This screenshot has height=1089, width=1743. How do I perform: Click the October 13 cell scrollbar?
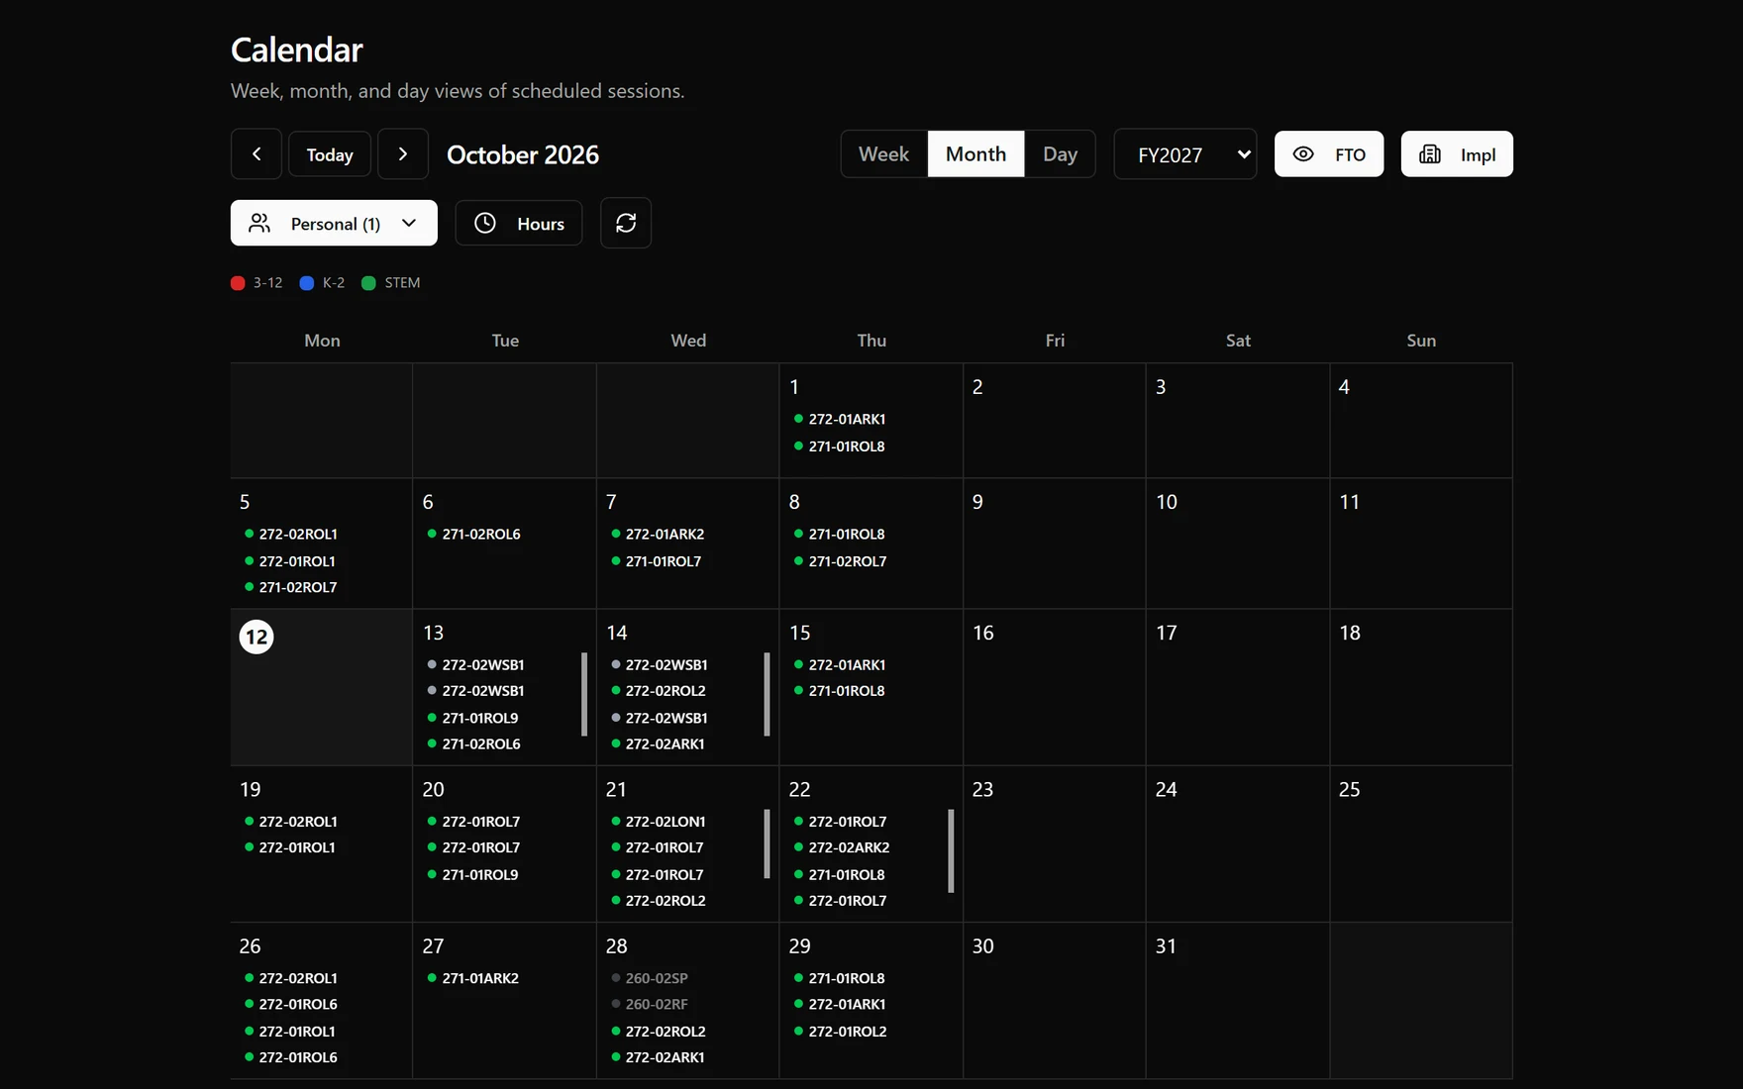(584, 694)
